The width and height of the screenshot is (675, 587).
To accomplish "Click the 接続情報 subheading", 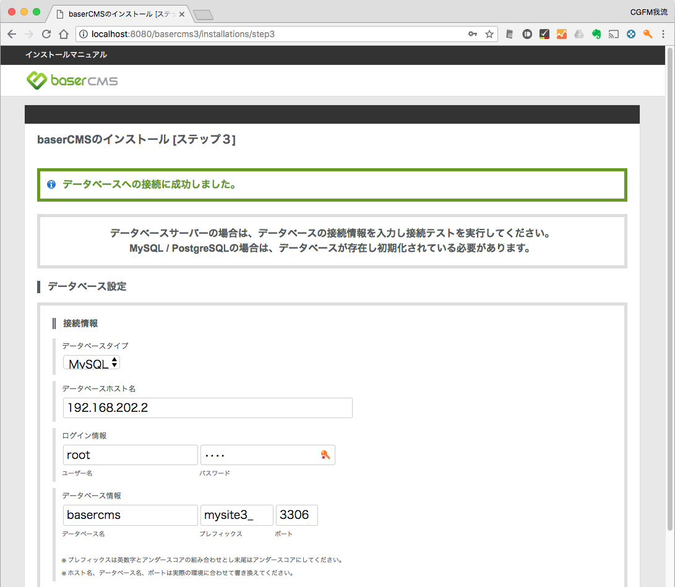I will (x=80, y=323).
